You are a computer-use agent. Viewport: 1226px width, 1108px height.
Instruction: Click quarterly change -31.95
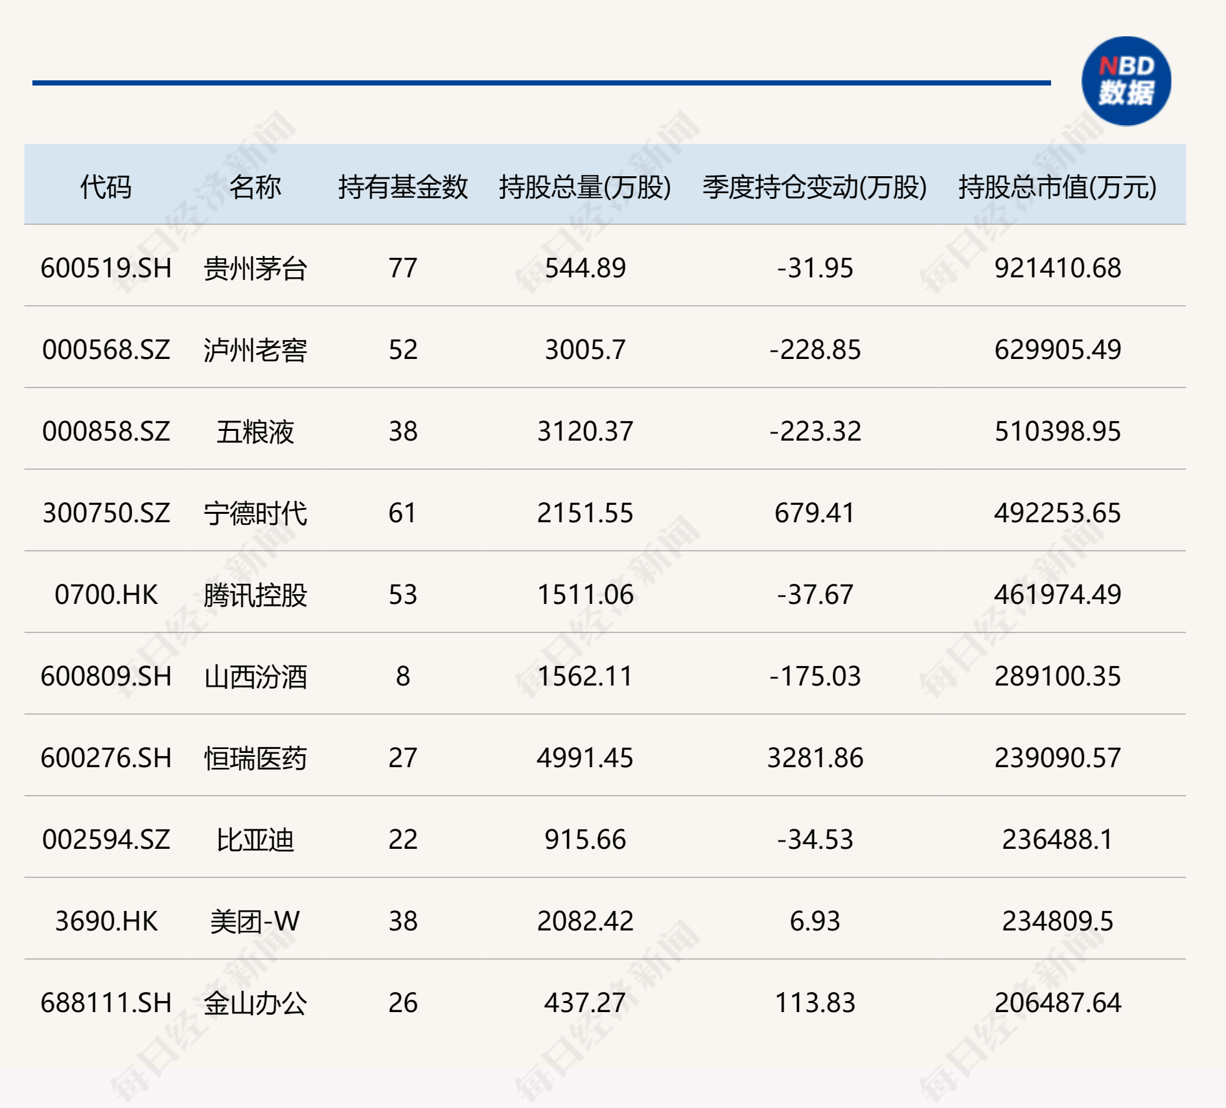815,268
